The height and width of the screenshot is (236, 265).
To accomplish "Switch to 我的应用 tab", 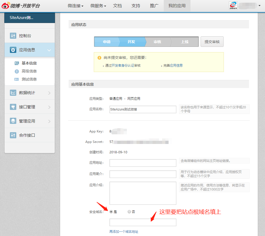I will (177, 6).
